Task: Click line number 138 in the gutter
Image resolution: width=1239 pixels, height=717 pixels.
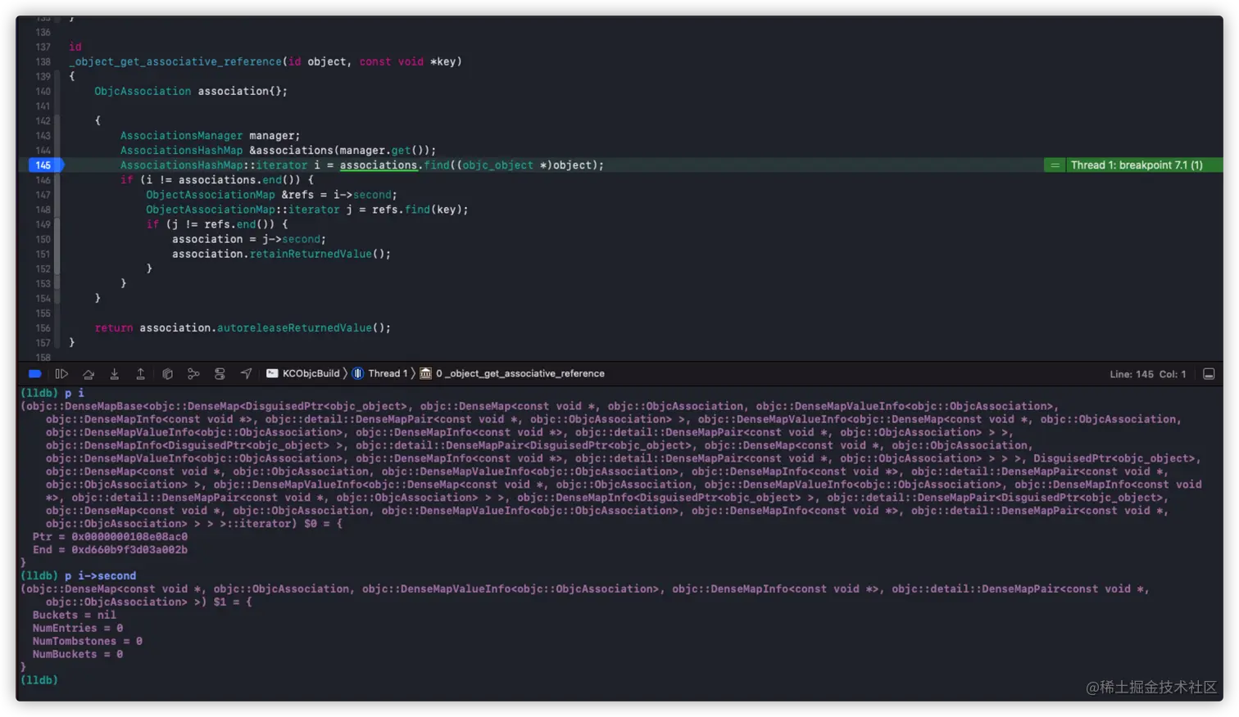Action: (43, 62)
